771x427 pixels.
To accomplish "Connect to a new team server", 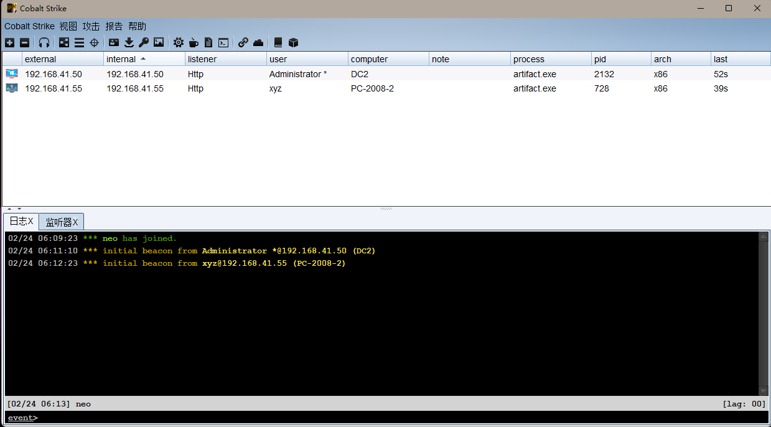I will [x=9, y=42].
